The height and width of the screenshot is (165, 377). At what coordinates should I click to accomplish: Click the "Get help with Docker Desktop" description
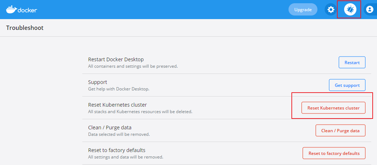click(x=119, y=89)
